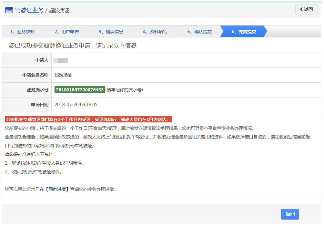
Task: Open the 驾驶证业务 header title
Action: point(29,10)
